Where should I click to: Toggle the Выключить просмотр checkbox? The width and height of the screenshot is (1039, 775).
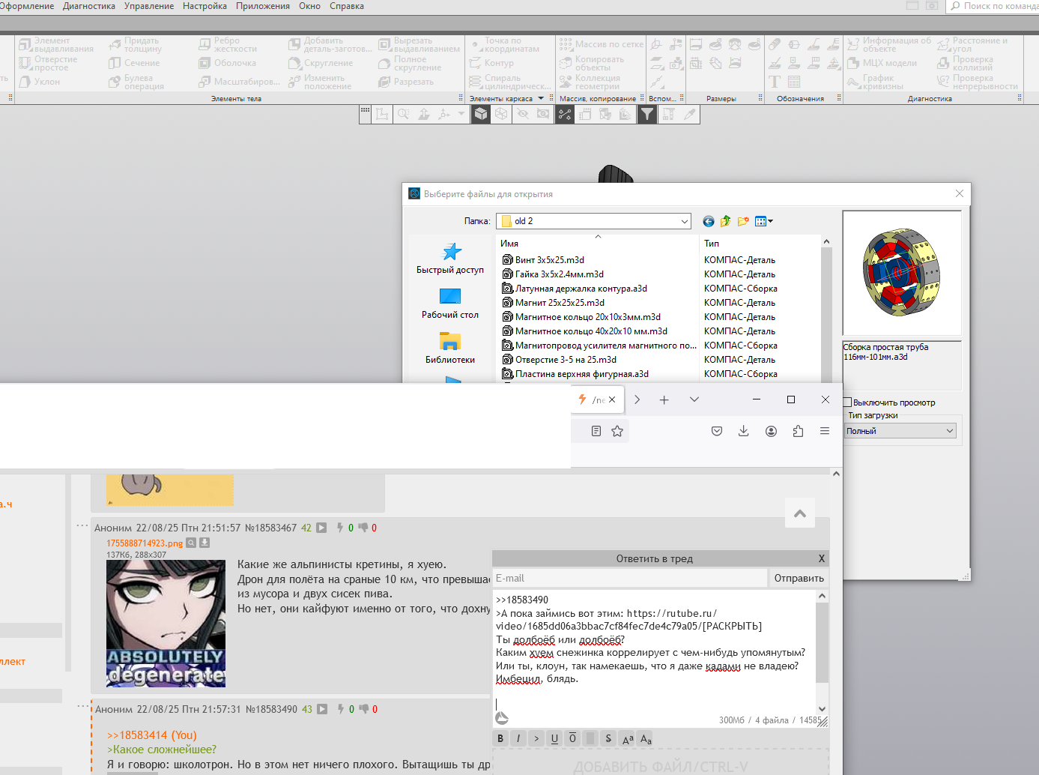pyautogui.click(x=848, y=402)
